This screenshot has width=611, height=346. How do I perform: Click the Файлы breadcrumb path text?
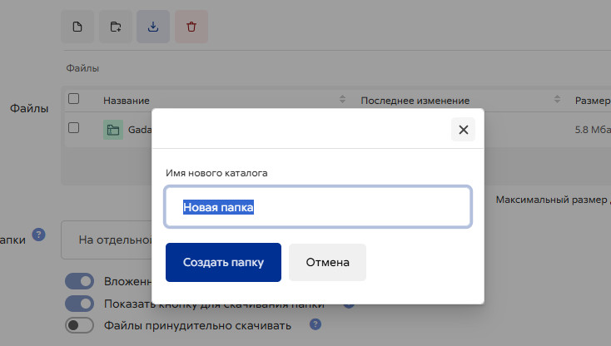[x=82, y=68]
